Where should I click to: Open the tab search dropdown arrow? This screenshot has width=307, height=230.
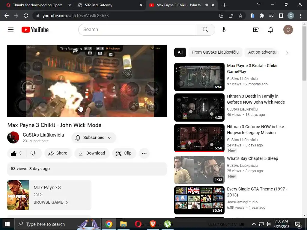tap(258, 4)
